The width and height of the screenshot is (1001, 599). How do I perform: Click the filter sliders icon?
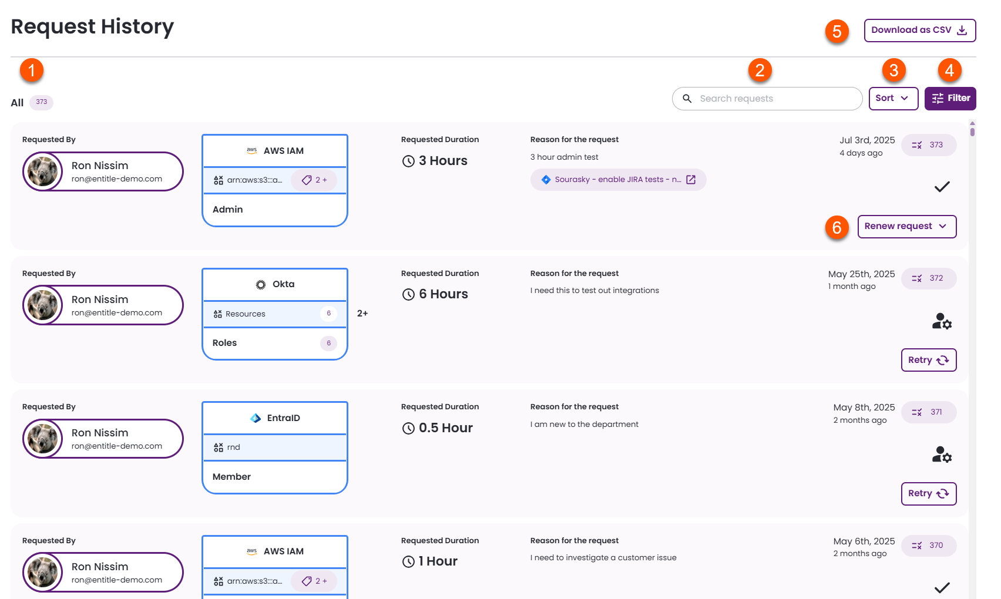tap(938, 99)
